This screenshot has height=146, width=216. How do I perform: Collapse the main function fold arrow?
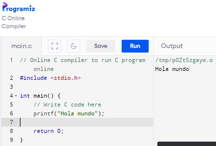click(16, 96)
